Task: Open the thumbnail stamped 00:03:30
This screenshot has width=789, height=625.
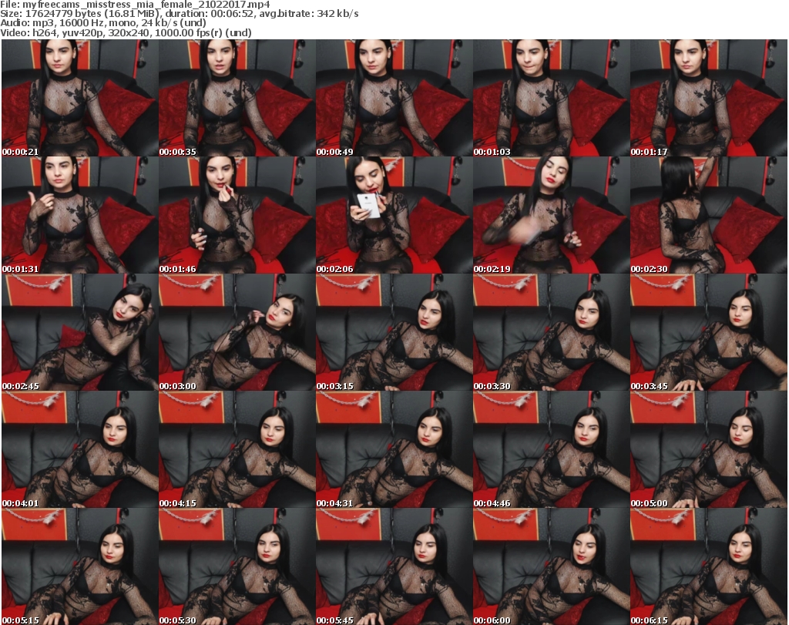Action: point(551,333)
